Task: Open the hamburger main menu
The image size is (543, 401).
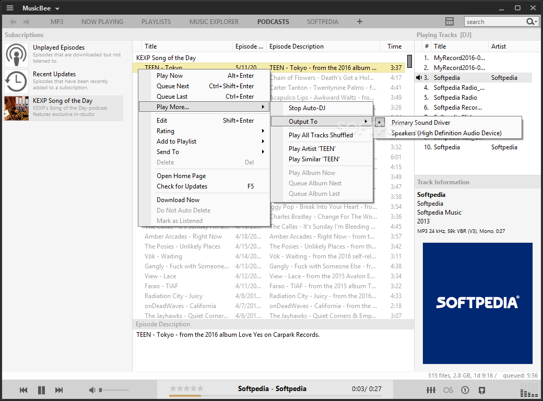Action: pyautogui.click(x=10, y=8)
